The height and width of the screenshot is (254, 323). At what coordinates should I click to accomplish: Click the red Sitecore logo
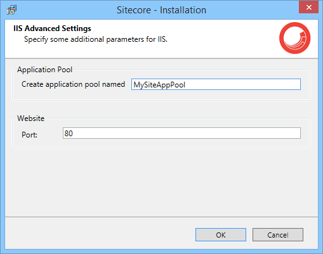(294, 38)
